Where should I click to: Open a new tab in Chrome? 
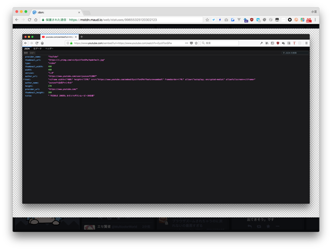tap(87, 13)
